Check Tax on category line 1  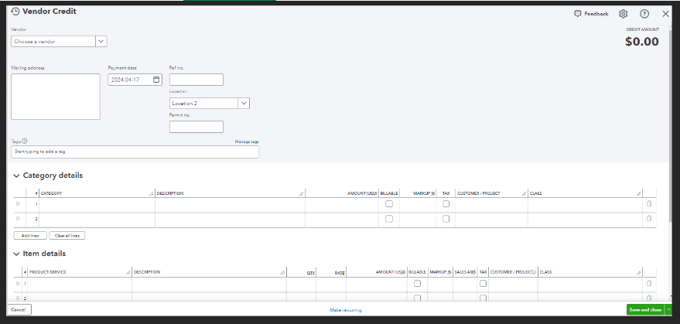[446, 204]
